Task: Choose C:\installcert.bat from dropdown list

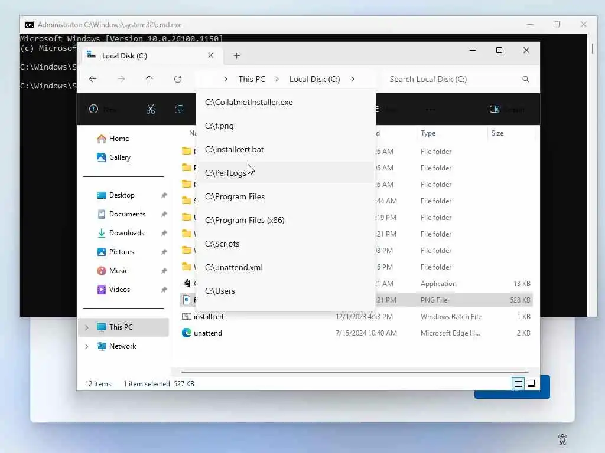Action: pos(286,149)
